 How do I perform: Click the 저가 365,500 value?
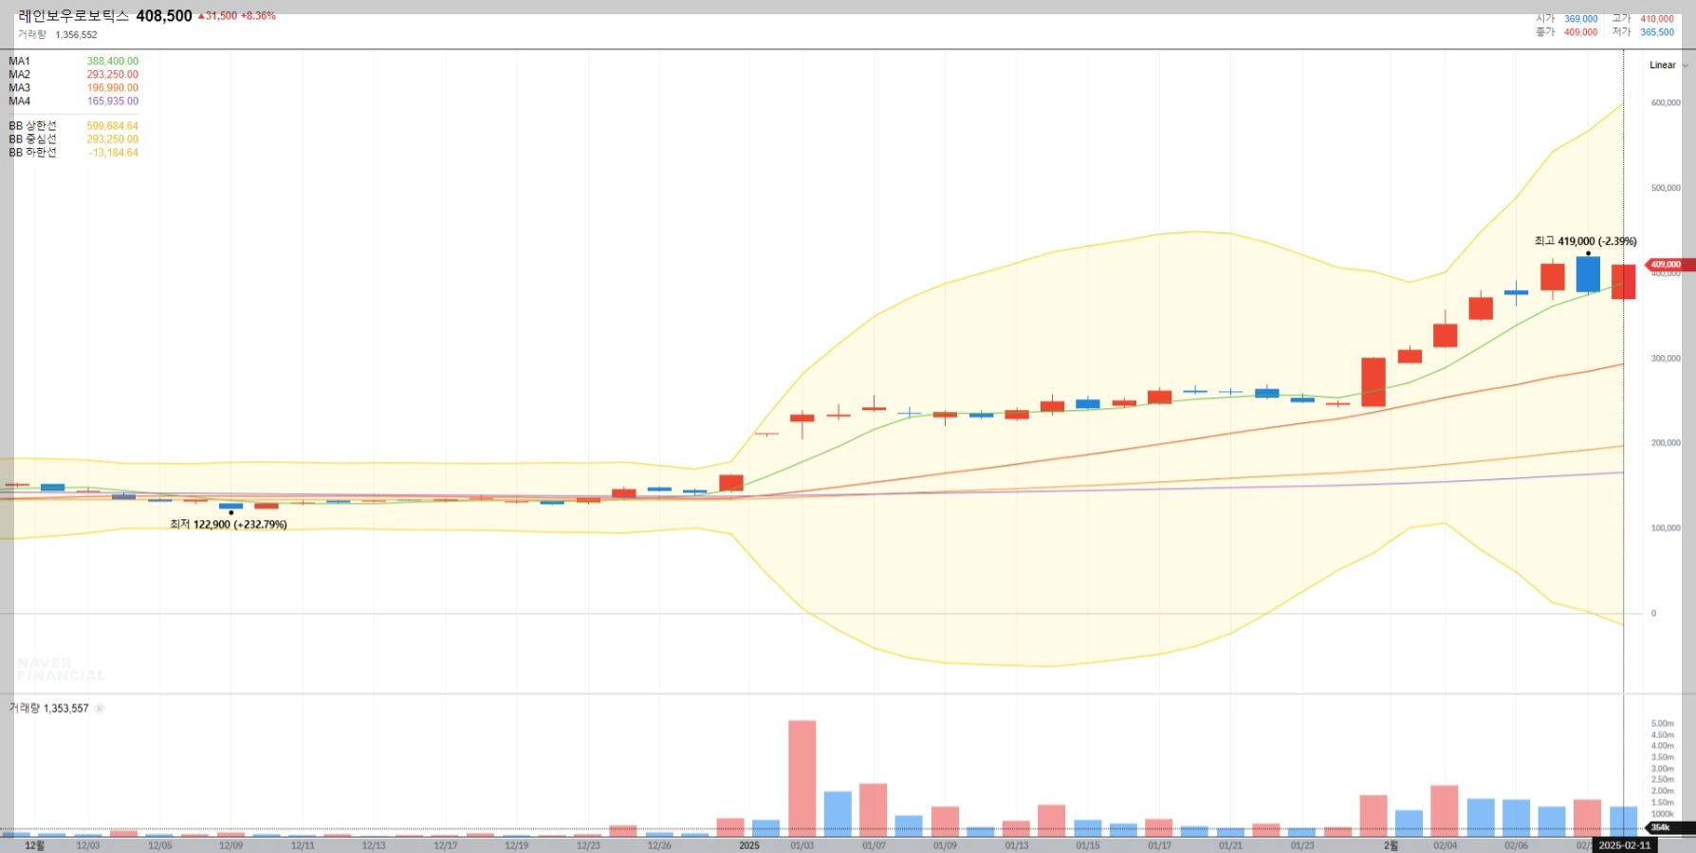coord(1657,32)
